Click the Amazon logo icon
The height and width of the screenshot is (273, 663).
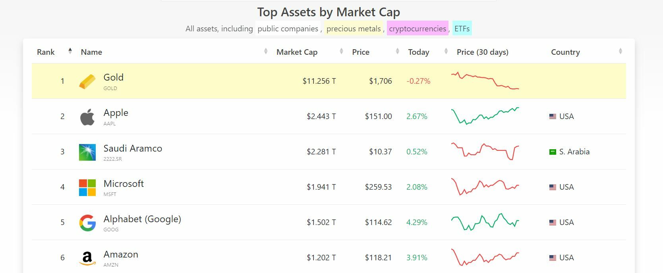pos(87,258)
